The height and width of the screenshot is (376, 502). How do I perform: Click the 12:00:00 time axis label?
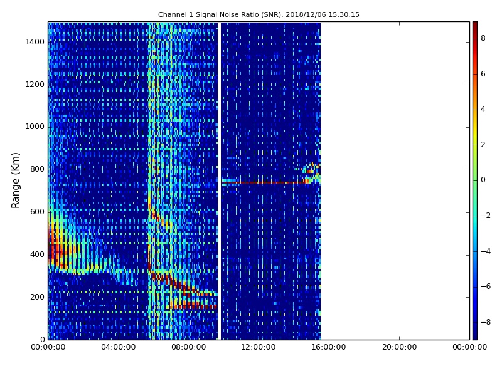(259, 347)
